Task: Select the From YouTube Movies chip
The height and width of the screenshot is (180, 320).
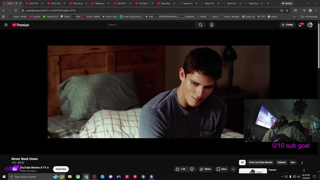Action: (260, 162)
